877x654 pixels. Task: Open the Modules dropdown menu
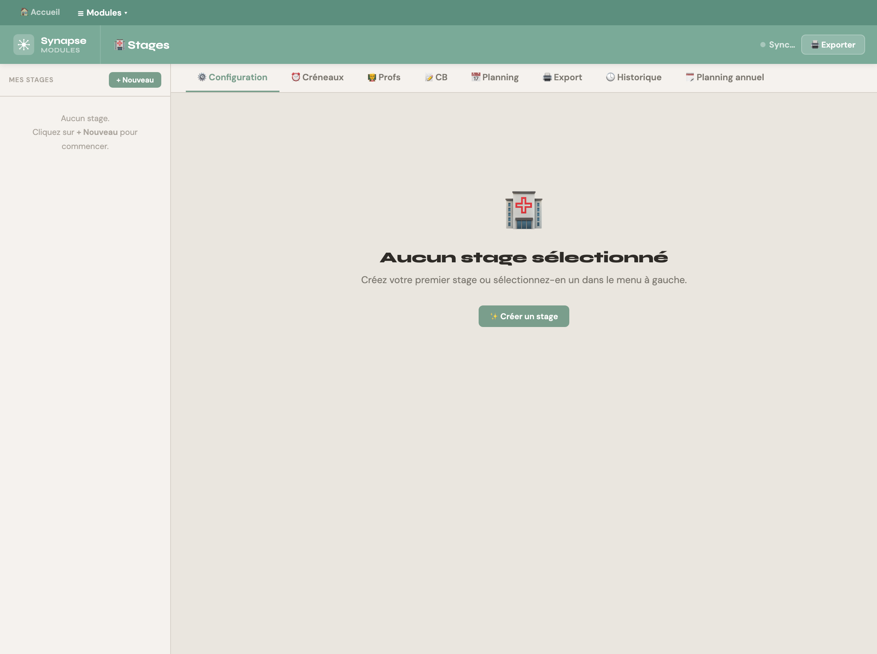point(103,13)
